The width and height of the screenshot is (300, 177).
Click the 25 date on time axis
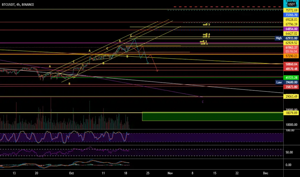(x=148, y=173)
